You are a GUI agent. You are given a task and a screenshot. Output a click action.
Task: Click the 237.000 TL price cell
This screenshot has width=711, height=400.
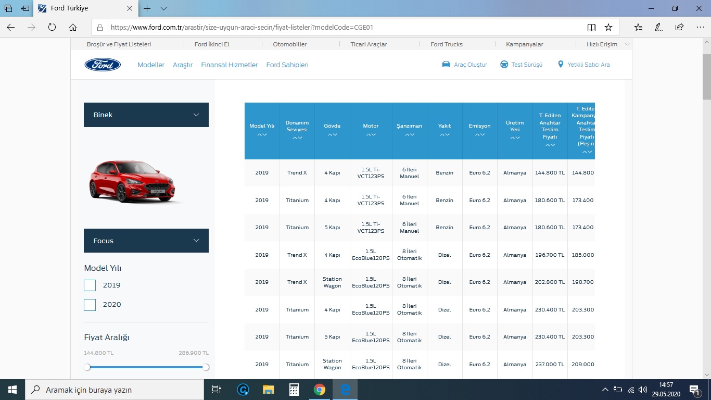tap(550, 365)
